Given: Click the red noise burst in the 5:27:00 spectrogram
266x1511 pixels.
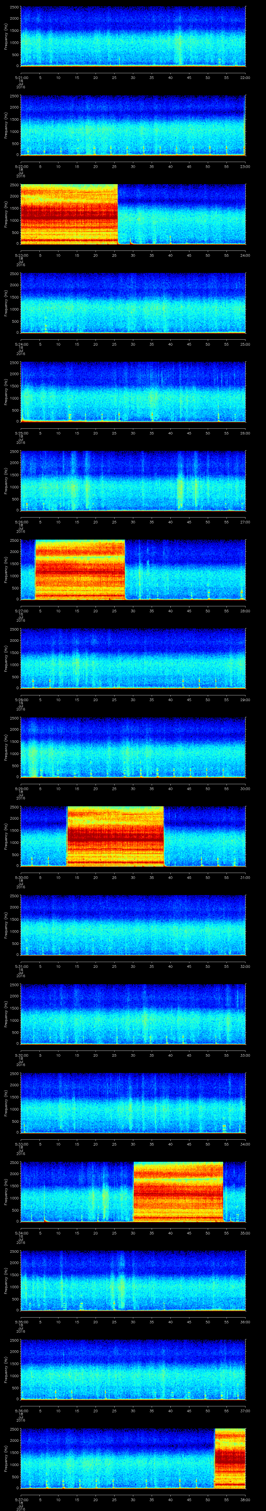Looking at the screenshot, I should click(x=80, y=570).
